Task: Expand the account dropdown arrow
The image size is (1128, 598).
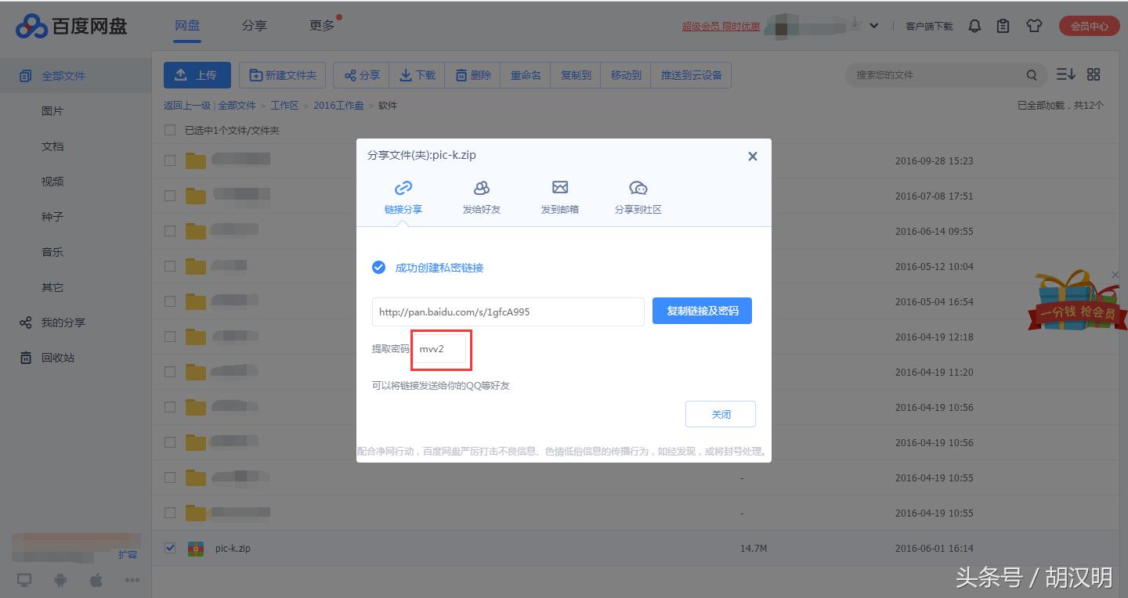Action: coord(875,26)
